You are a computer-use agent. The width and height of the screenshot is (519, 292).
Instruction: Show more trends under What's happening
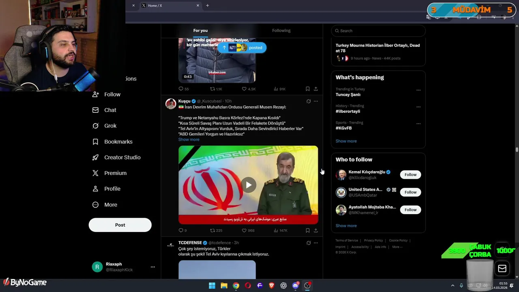pyautogui.click(x=346, y=141)
